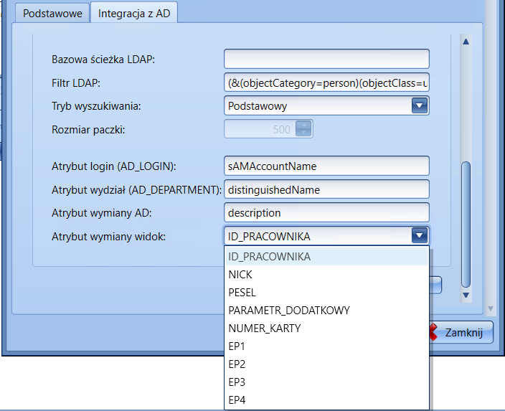Choose EP1 from the list

pyautogui.click(x=326, y=346)
